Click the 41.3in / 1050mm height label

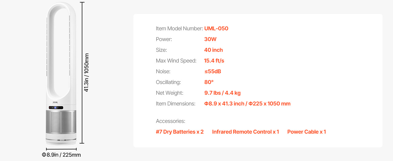coord(86,72)
